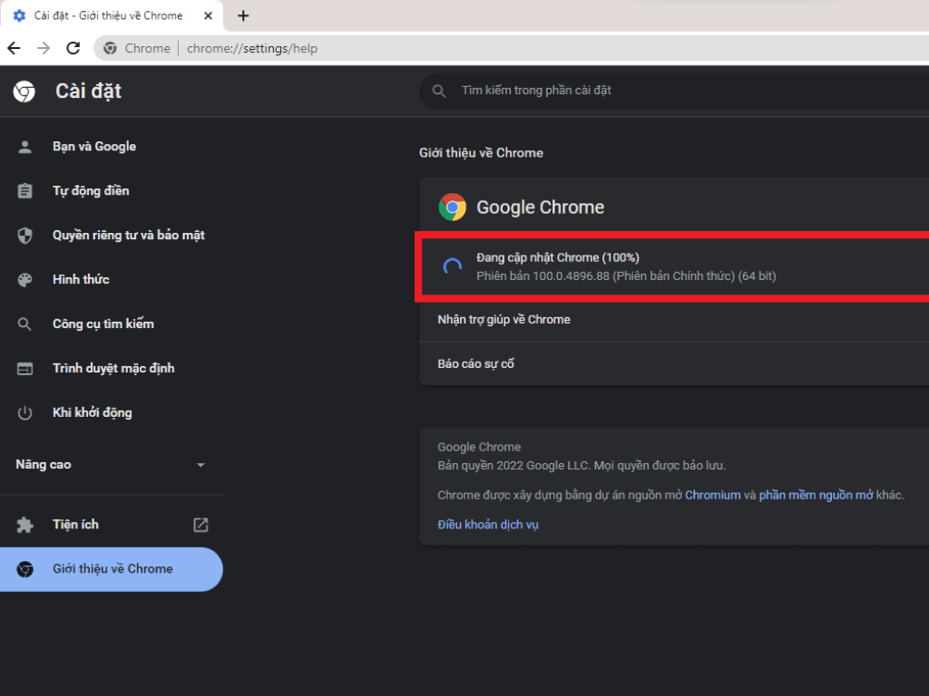Open Điều khoản dịch vụ link

[488, 525]
